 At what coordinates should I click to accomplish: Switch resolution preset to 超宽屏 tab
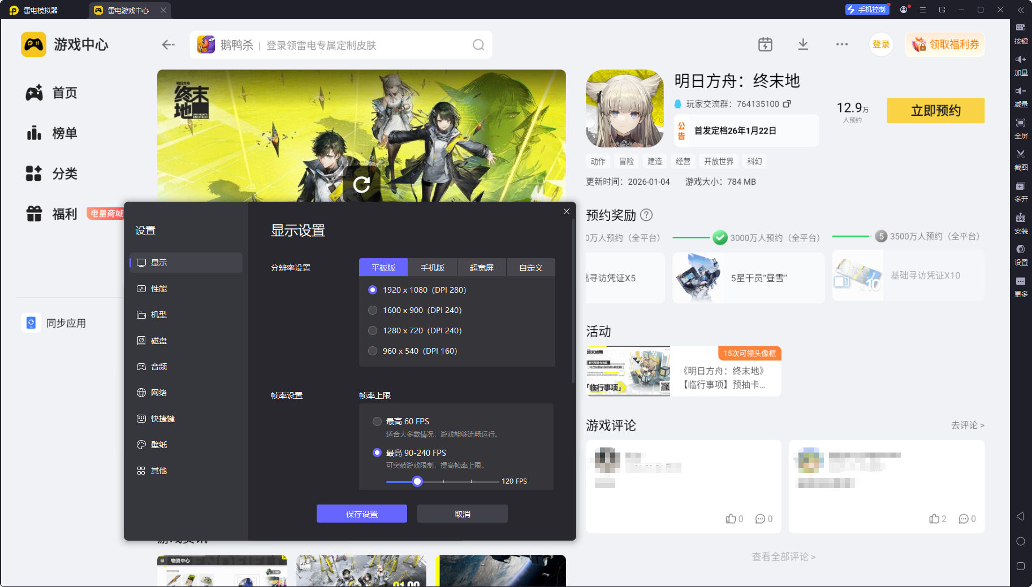[482, 268]
